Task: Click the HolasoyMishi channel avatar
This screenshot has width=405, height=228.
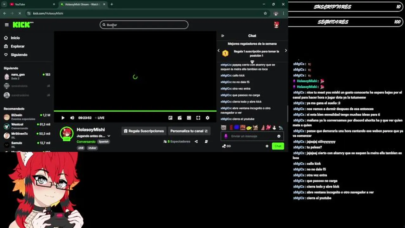Action: coord(67,134)
